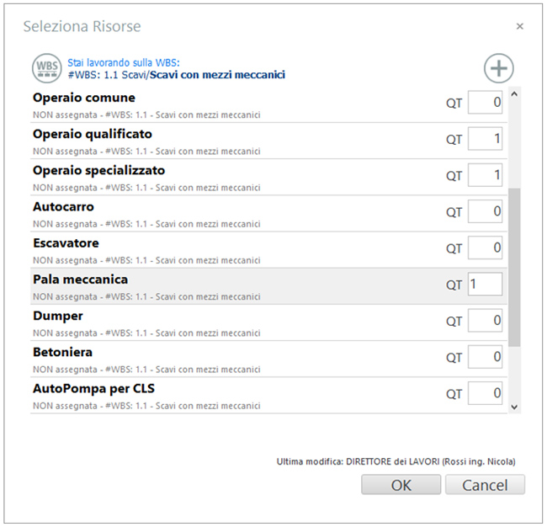Click the AutoPompa per CLS quantity field
547x527 pixels.
click(x=485, y=393)
